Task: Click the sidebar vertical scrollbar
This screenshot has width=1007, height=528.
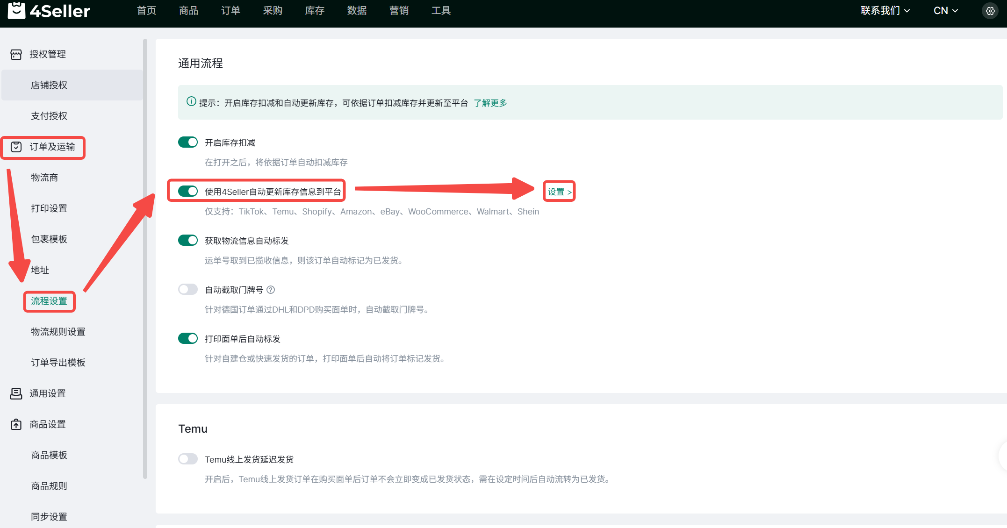Action: click(145, 257)
